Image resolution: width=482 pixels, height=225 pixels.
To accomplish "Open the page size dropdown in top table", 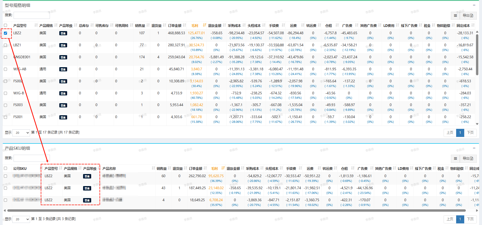I will (21, 133).
